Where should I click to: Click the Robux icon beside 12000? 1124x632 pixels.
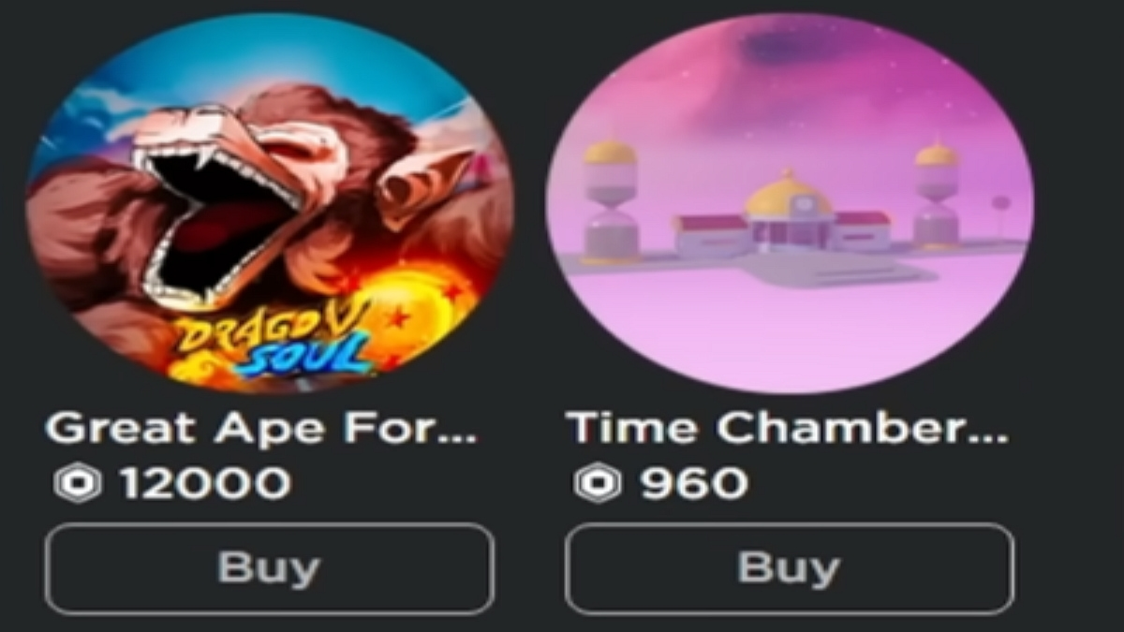click(x=77, y=484)
